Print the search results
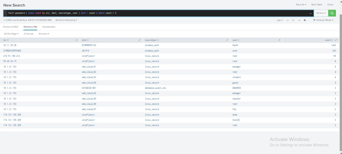342x154 pixels. tap(305, 20)
